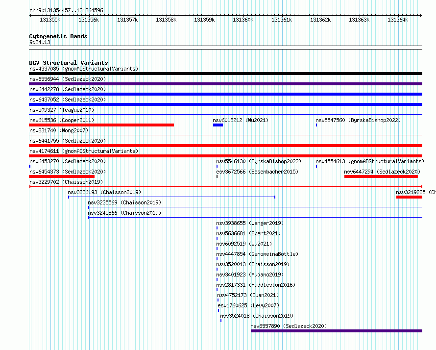Open nsv6018212 (Wu2021) label
Viewport: 436px width, 350px height.
[x=241, y=120]
